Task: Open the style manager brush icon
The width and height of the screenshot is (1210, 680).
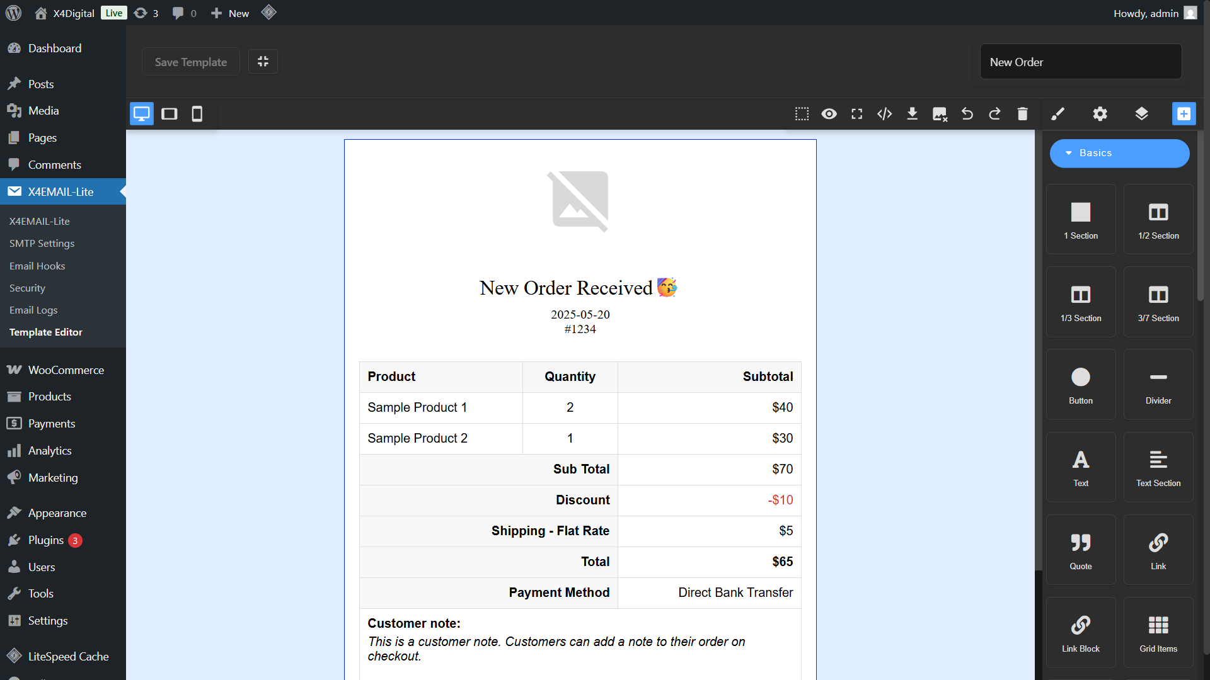Action: (1057, 114)
